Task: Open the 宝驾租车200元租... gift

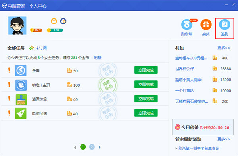Action: point(191,58)
